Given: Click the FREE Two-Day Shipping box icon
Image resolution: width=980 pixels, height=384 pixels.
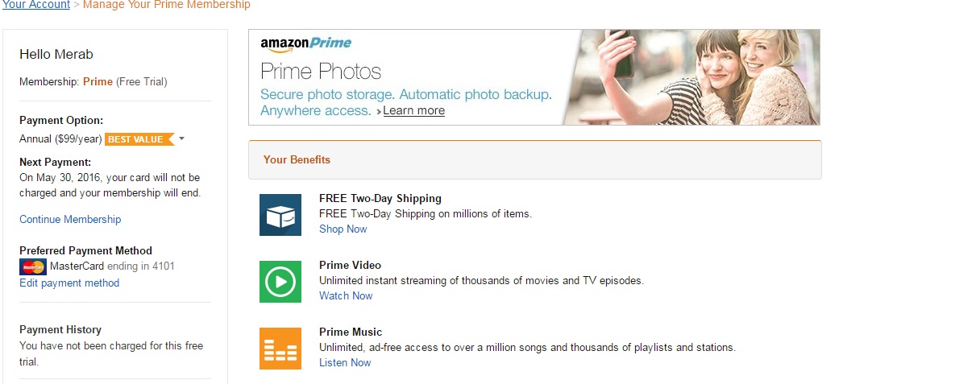Looking at the screenshot, I should 280,215.
